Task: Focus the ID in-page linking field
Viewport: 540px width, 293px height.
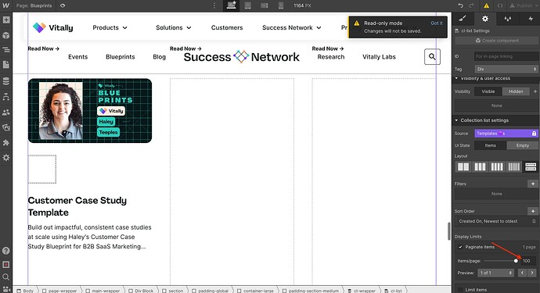Action: pyautogui.click(x=506, y=56)
